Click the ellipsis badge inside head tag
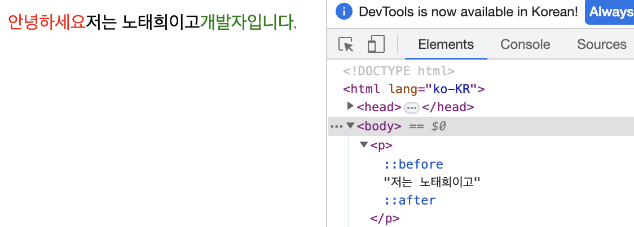 [x=412, y=108]
